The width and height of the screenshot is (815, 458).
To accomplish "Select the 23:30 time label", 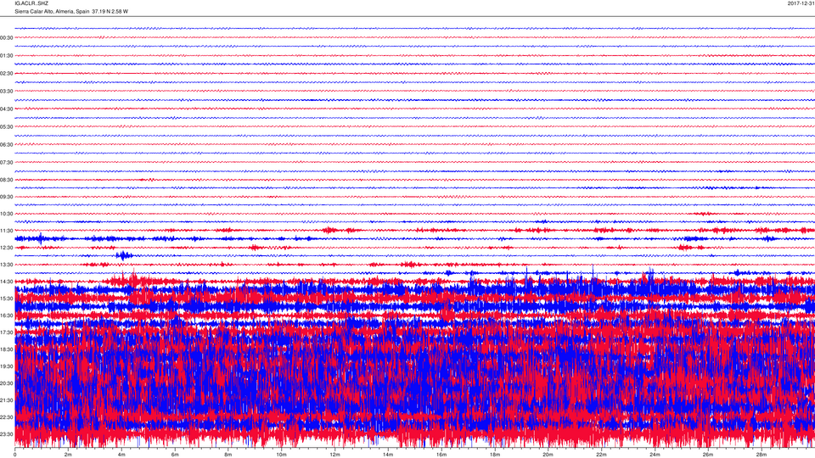I will pos(7,434).
